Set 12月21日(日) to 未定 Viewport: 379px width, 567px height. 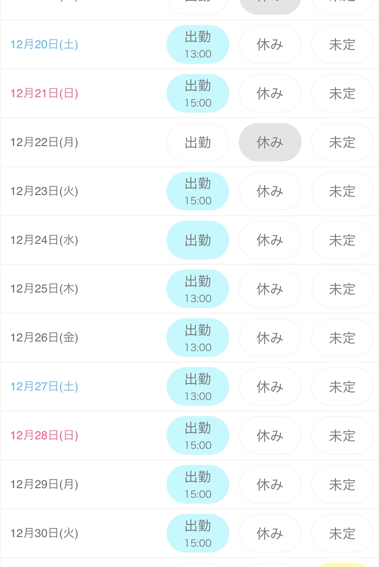click(342, 94)
